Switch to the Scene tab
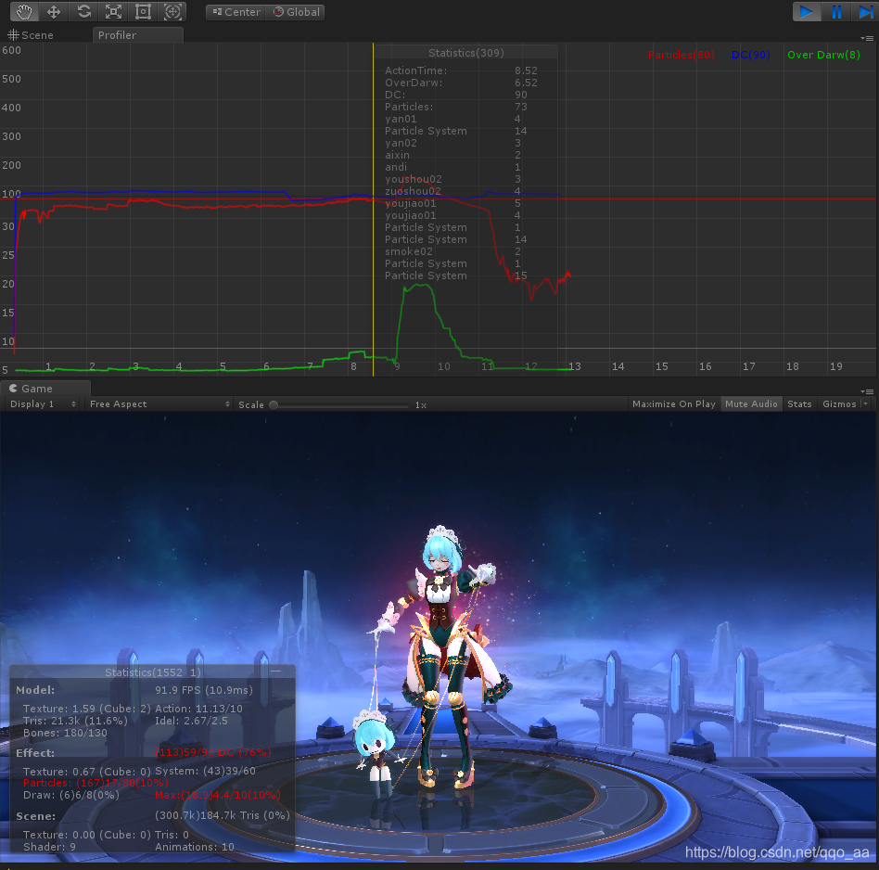This screenshot has height=870, width=879. click(31, 35)
